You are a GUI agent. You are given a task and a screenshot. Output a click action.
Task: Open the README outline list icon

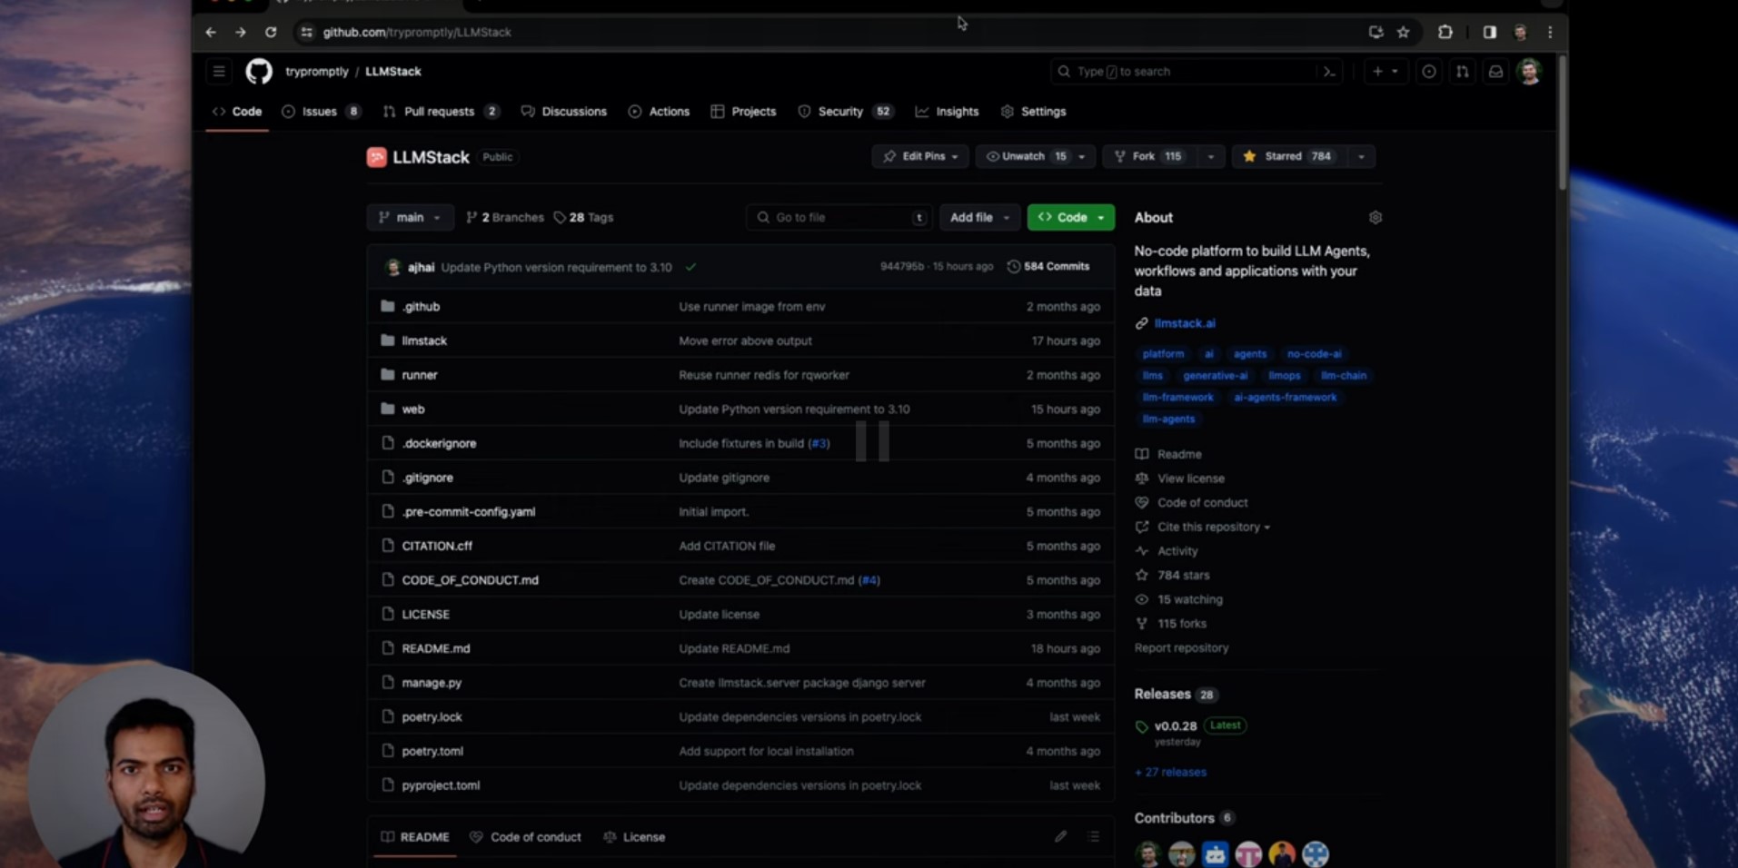click(1093, 836)
